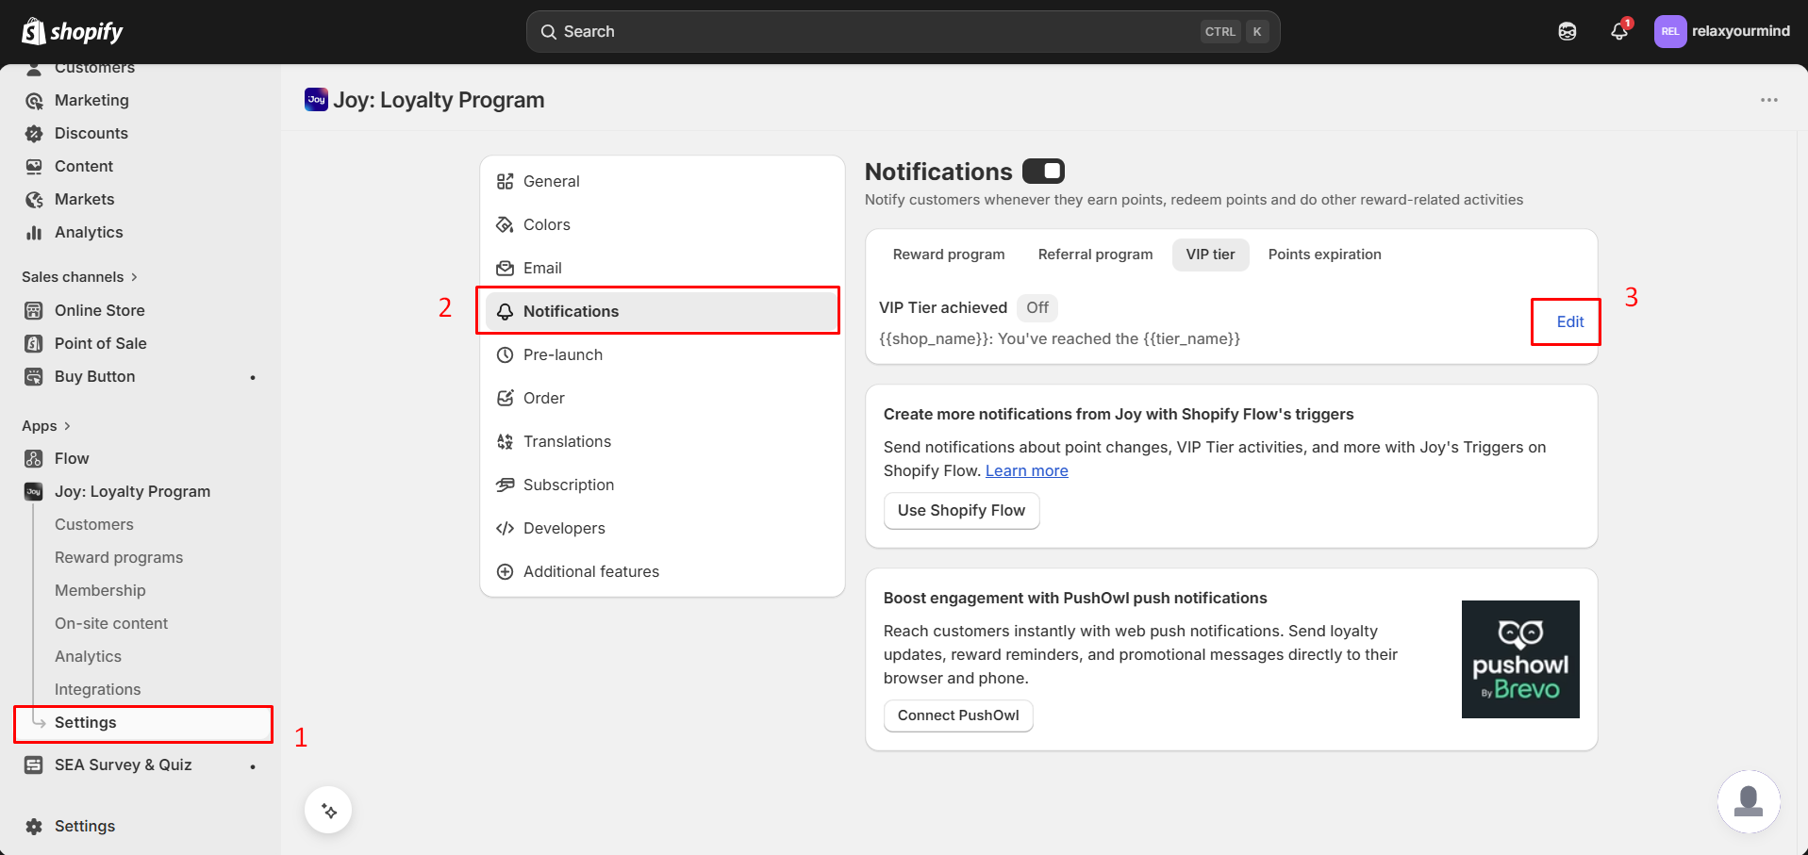Click the Order icon in settings

506,399
